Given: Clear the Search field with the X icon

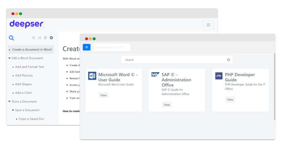Looking at the screenshot, I should 228,60.
